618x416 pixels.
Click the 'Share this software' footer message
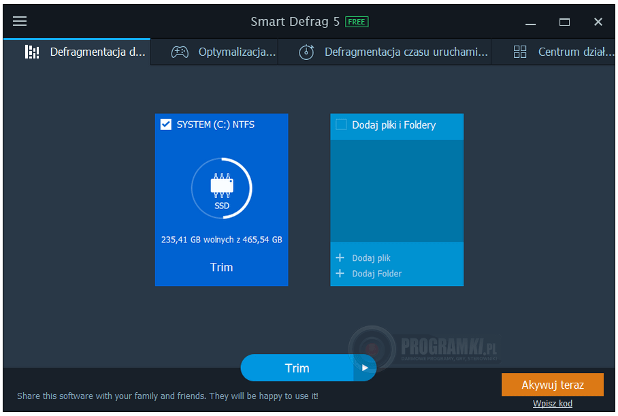coord(167,396)
